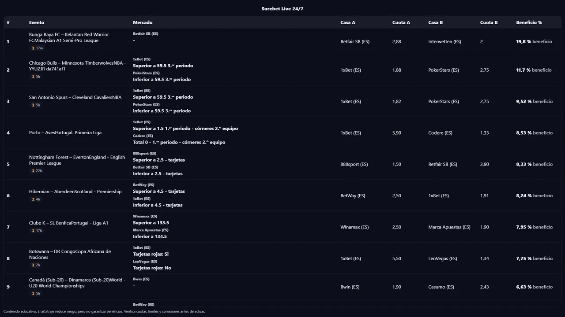Click the Evento column header
The width and height of the screenshot is (565, 317).
(37, 22)
